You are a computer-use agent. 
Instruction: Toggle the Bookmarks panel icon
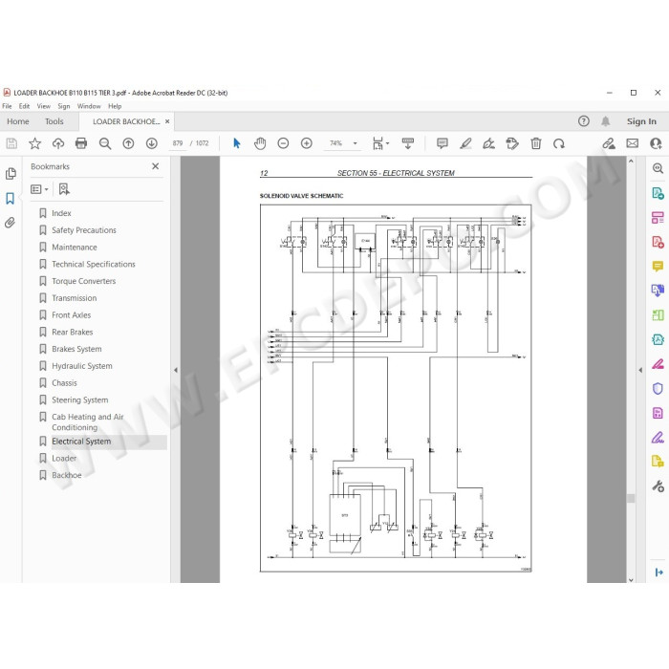click(x=11, y=199)
